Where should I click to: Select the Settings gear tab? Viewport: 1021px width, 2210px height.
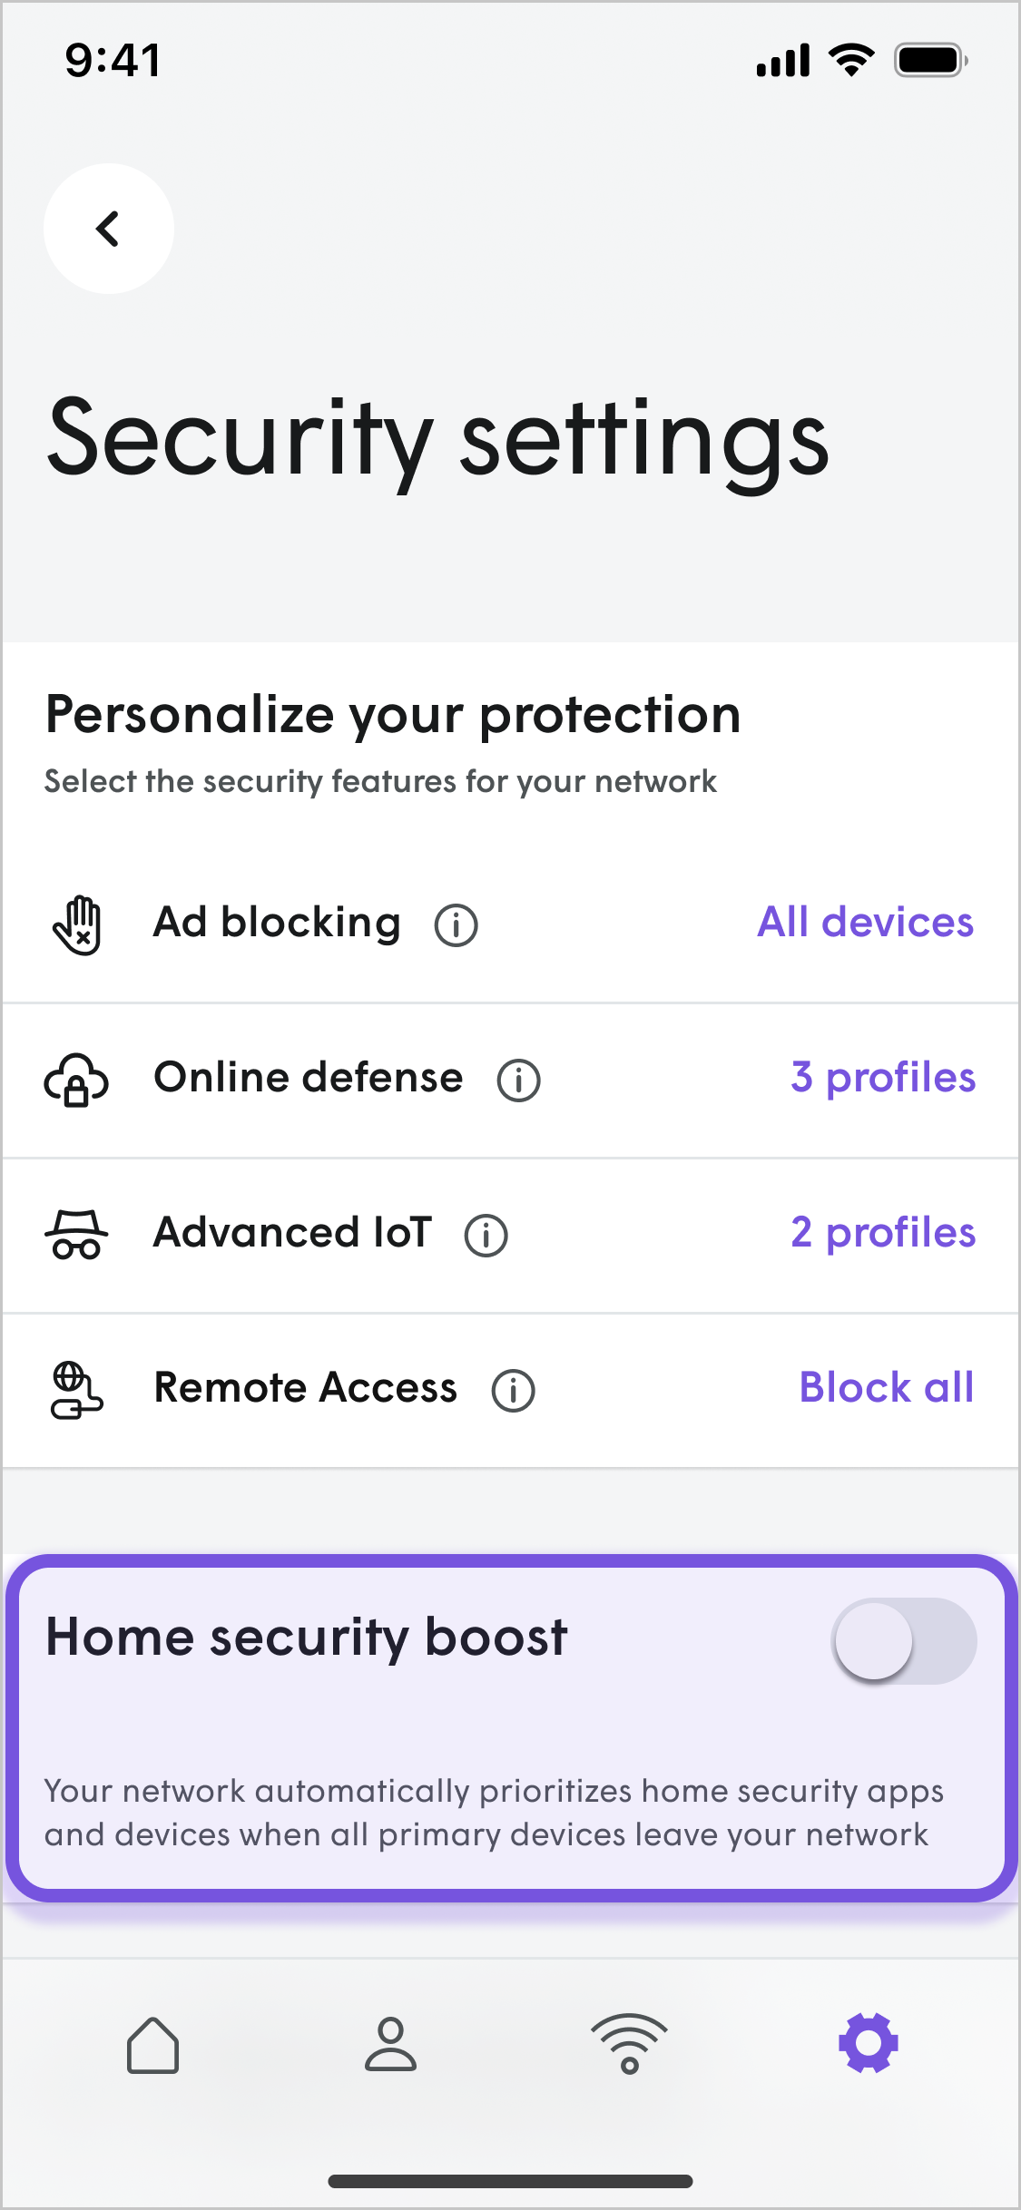(869, 2043)
